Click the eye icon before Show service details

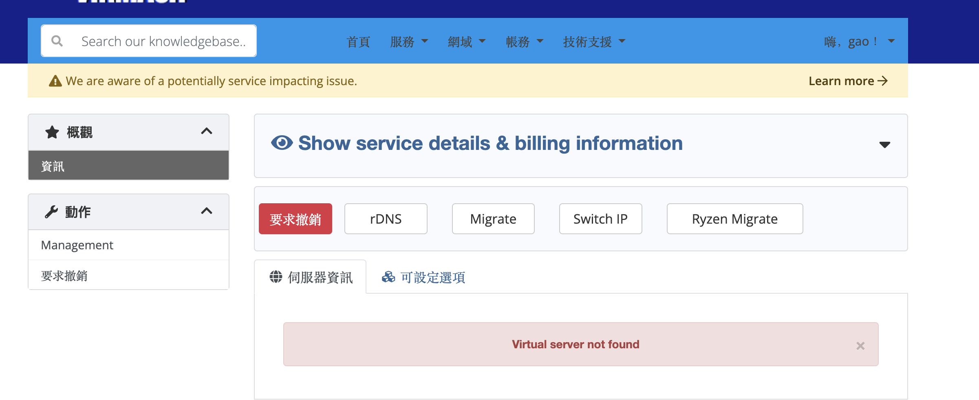282,143
